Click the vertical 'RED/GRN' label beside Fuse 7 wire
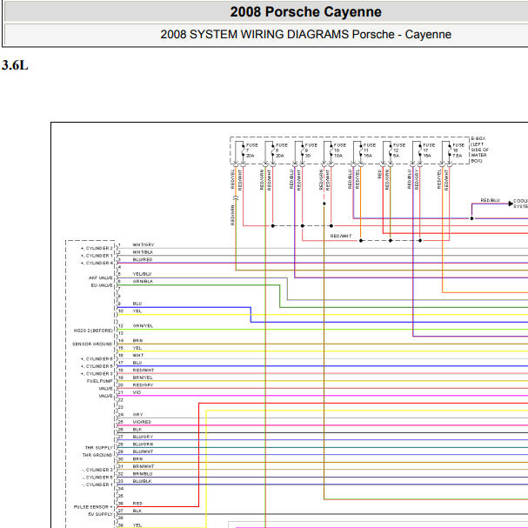Image resolution: width=528 pixels, height=528 pixels. [x=232, y=215]
